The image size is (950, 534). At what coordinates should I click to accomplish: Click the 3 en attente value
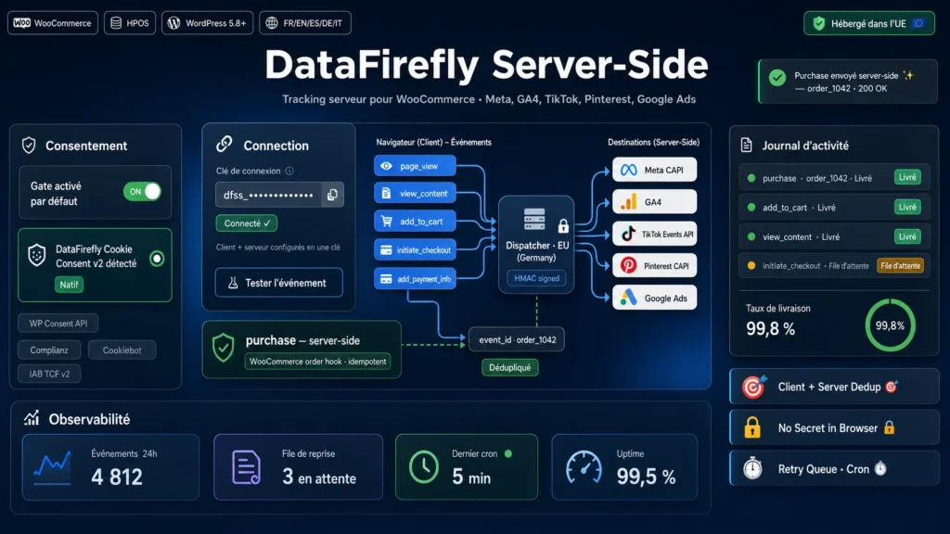pyautogui.click(x=319, y=477)
